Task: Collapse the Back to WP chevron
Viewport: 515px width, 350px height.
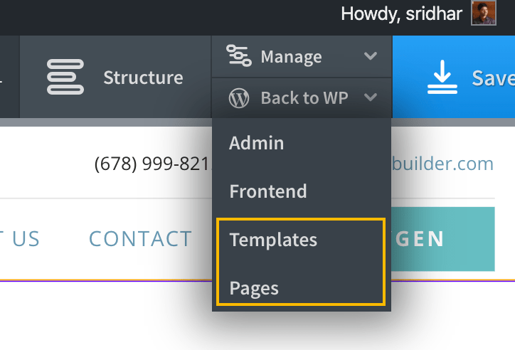Action: [x=371, y=97]
